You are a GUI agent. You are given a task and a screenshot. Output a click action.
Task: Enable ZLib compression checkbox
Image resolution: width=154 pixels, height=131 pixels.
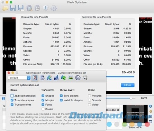(12, 96)
